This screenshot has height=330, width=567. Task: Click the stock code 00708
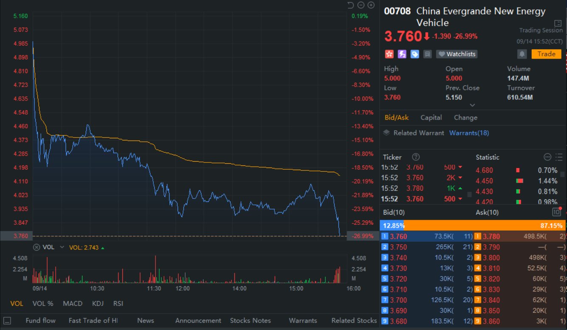[x=398, y=11]
